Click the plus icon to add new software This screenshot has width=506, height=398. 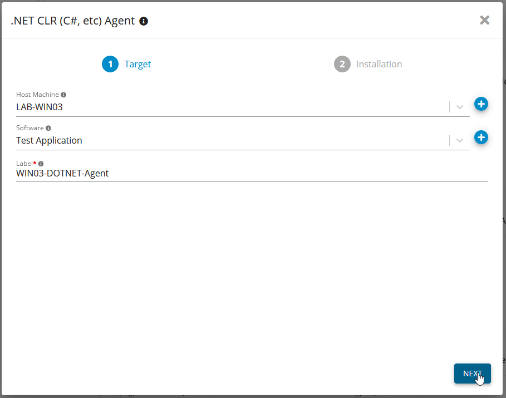[x=481, y=137]
